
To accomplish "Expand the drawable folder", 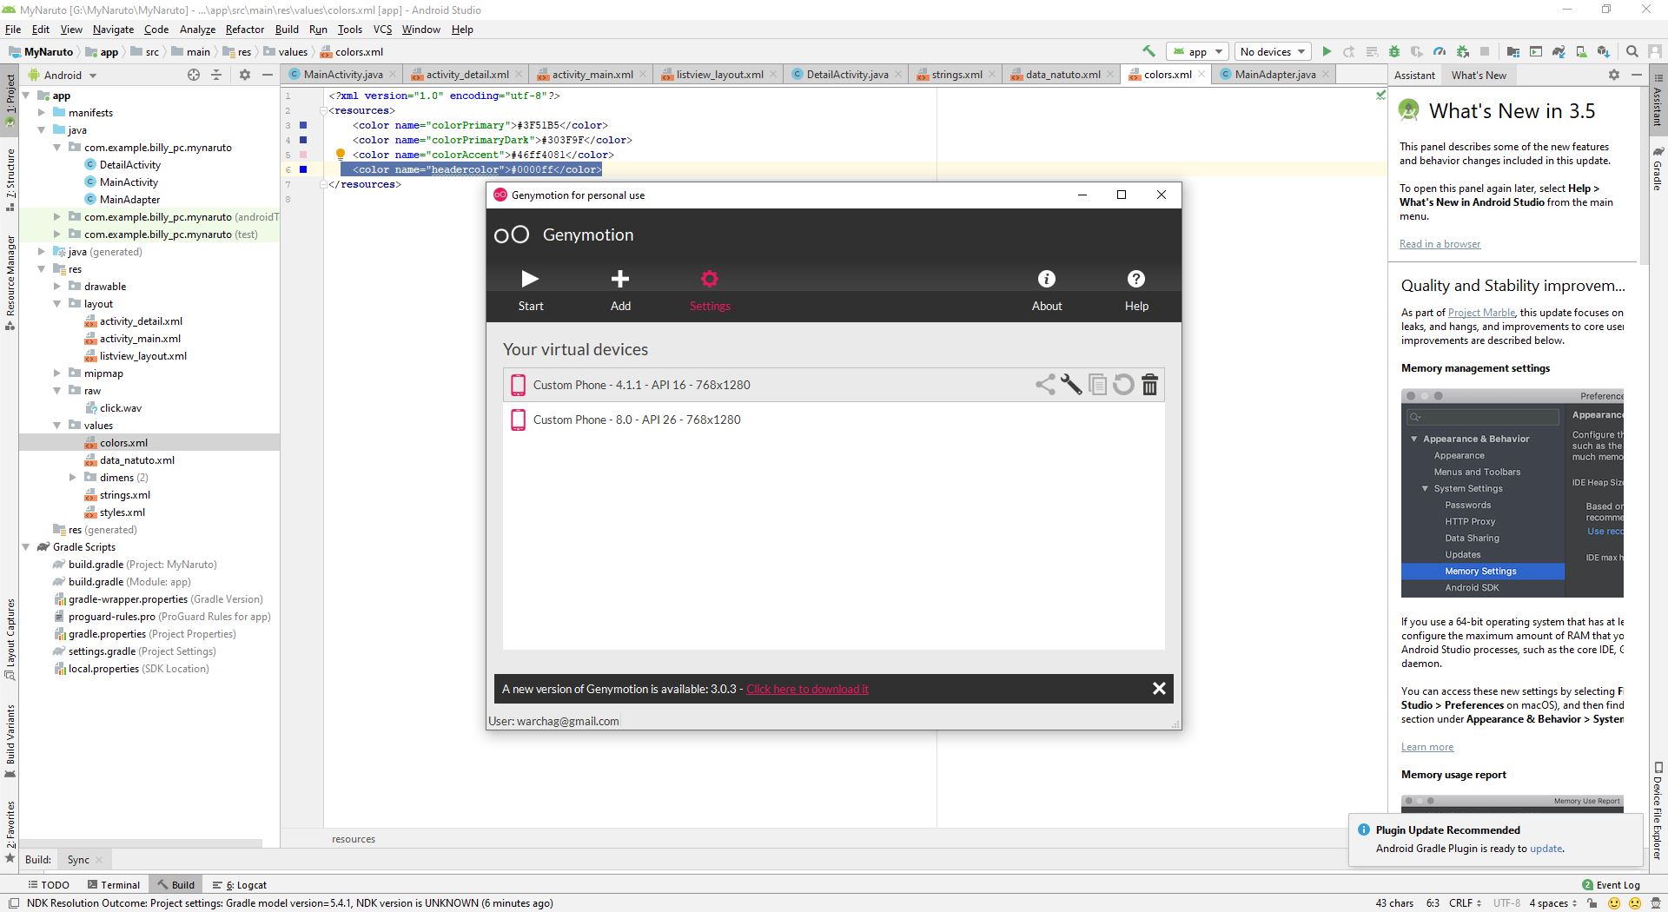I will [x=57, y=287].
